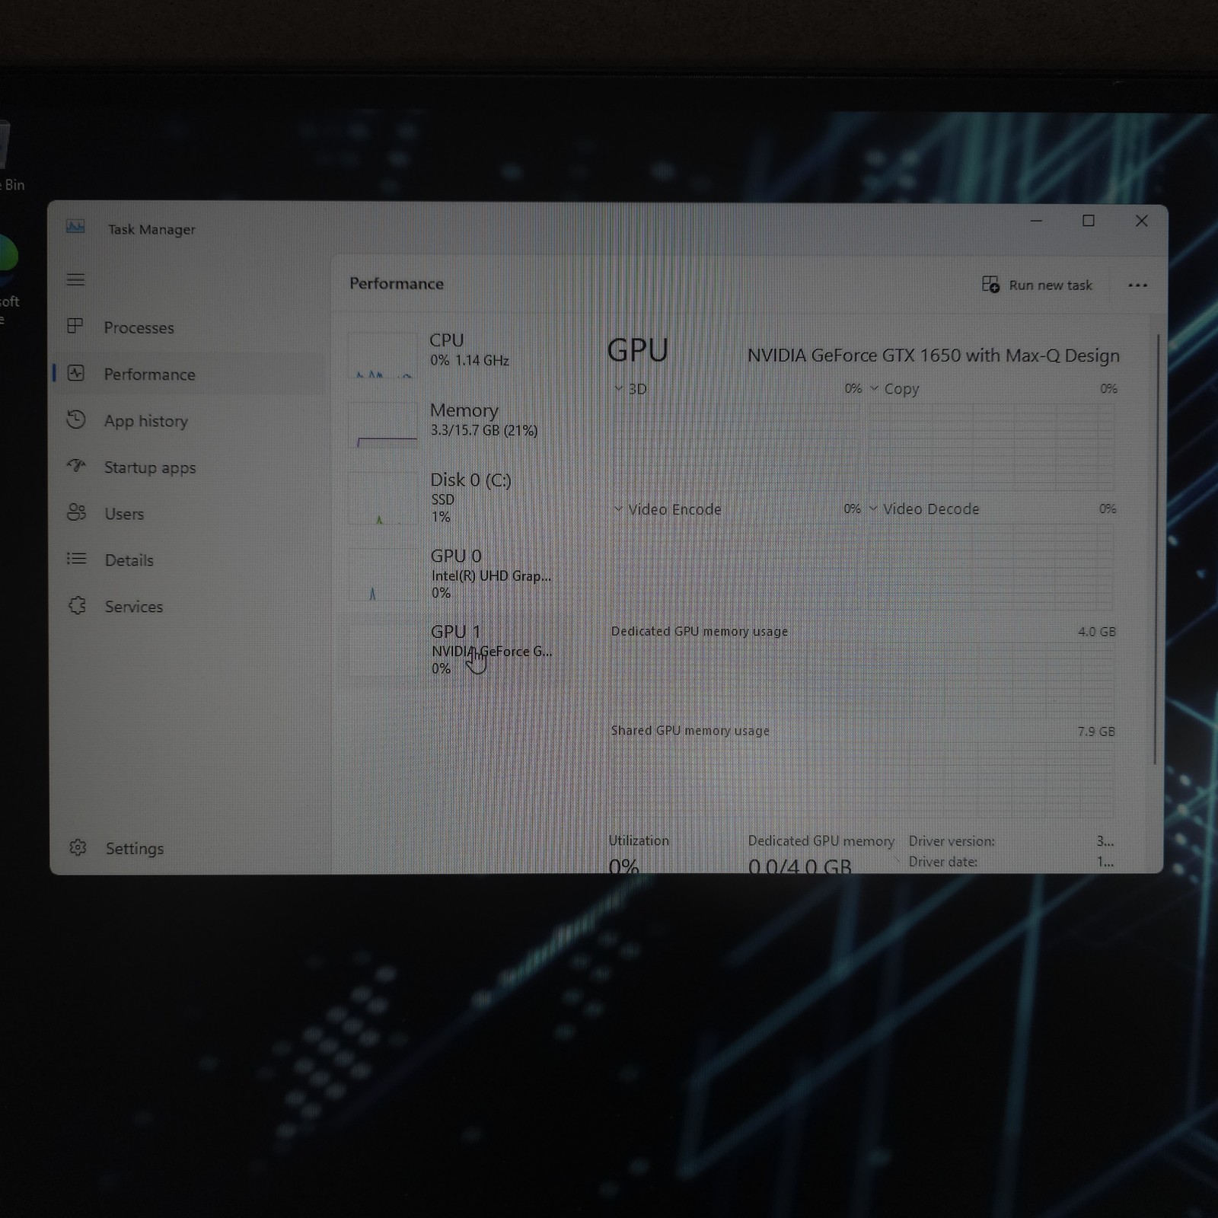Open Task Manager Settings
The height and width of the screenshot is (1218, 1218).
click(188, 848)
